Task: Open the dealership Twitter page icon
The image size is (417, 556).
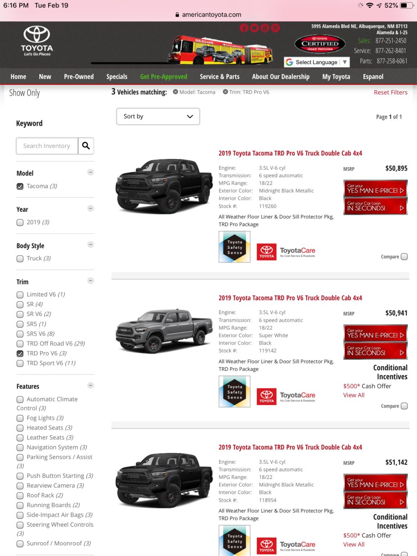Action: [255, 28]
